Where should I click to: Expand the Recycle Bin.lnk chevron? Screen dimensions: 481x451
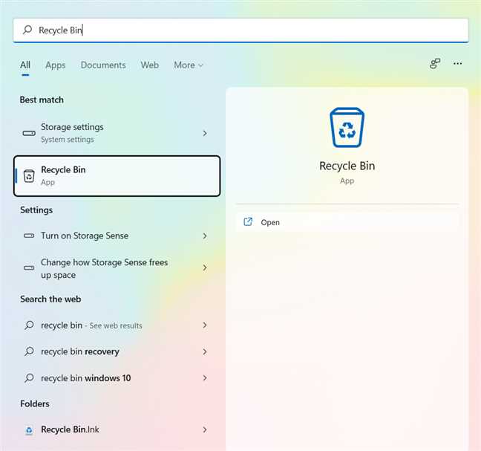[x=205, y=429]
